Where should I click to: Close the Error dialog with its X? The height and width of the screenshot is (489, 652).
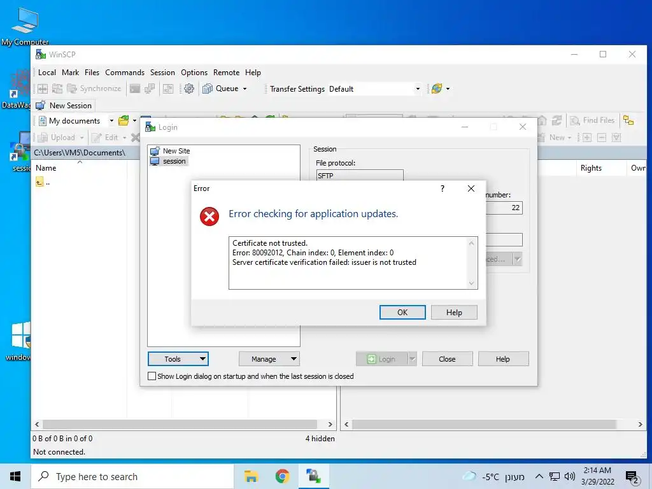(x=471, y=188)
